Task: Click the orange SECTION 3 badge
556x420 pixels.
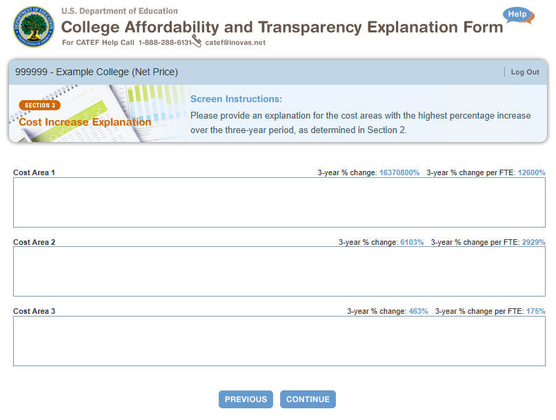Action: [x=39, y=106]
